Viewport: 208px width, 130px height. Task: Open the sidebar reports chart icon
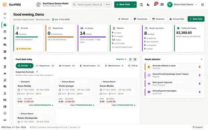(5, 52)
